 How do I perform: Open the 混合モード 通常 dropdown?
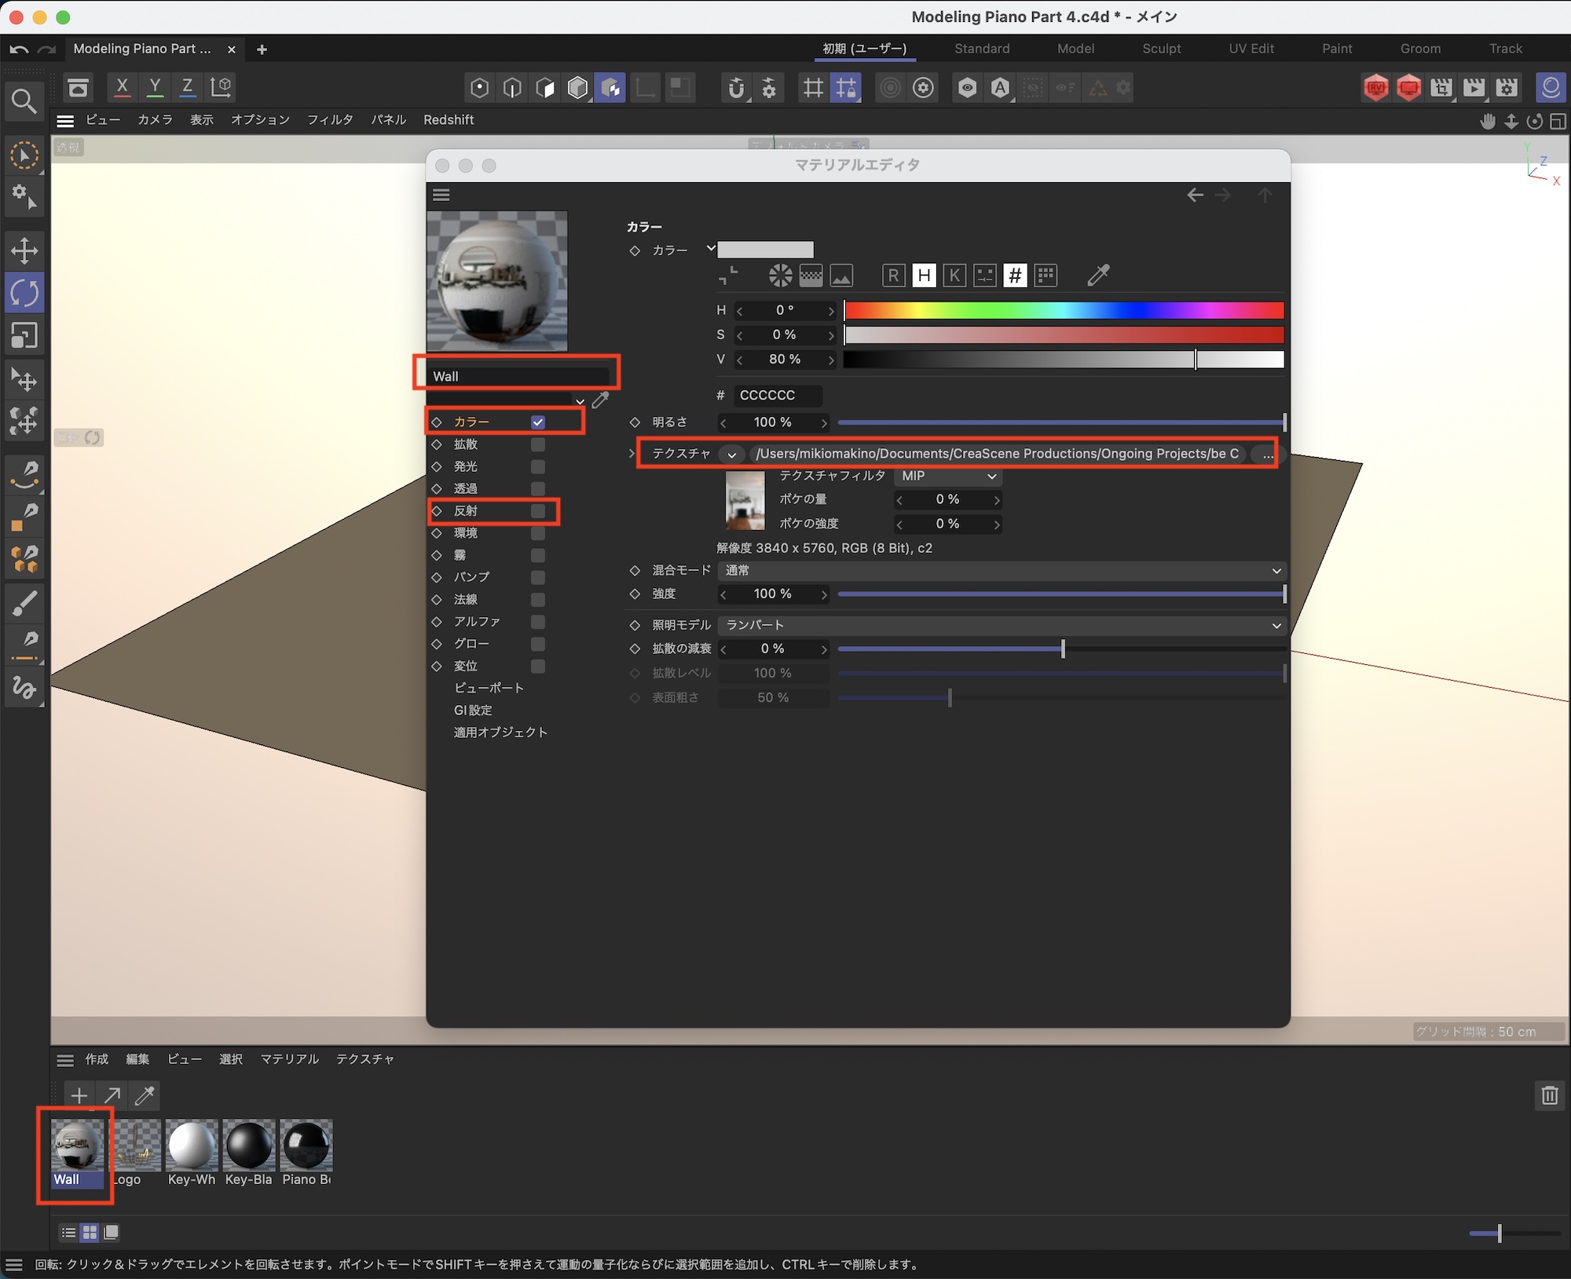(1001, 571)
